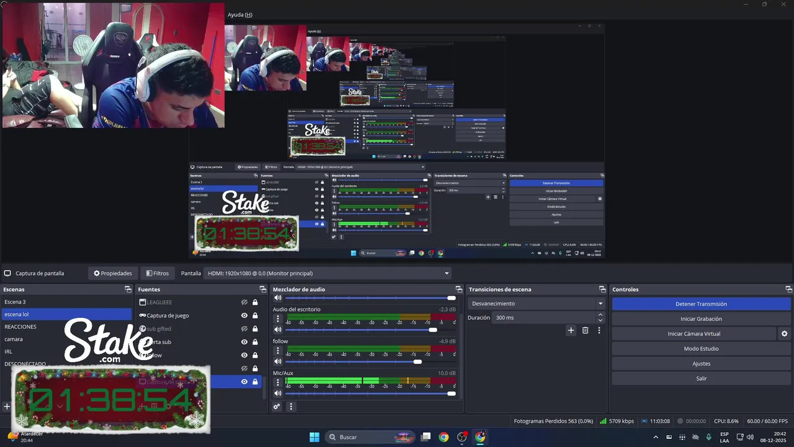Open Audio del escritorio options menu dots

278,319
